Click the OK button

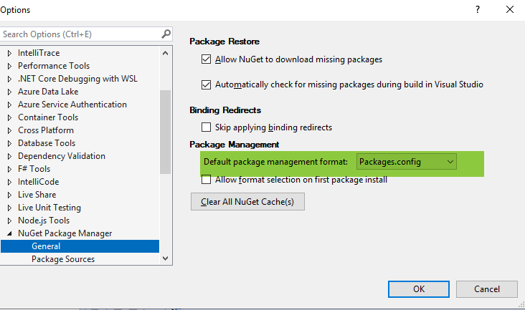pyautogui.click(x=418, y=289)
